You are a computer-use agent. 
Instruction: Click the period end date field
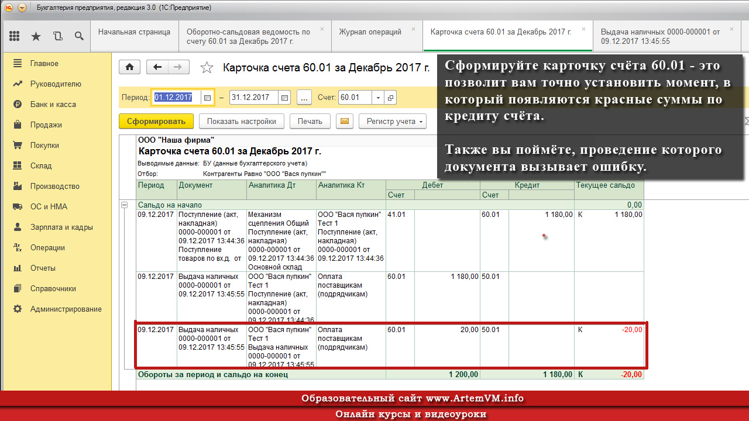(x=253, y=98)
